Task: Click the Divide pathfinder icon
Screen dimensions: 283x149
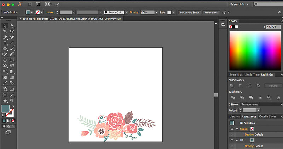Action: point(233,97)
